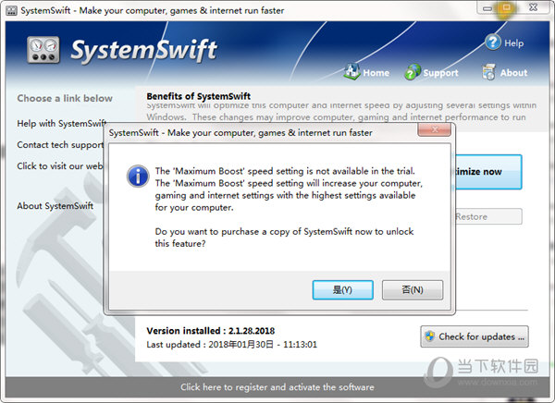
Task: Click the Restore button
Action: (487, 216)
